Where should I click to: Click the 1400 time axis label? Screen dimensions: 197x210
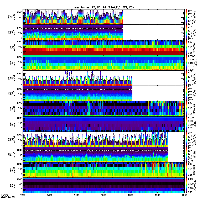tap(77, 195)
